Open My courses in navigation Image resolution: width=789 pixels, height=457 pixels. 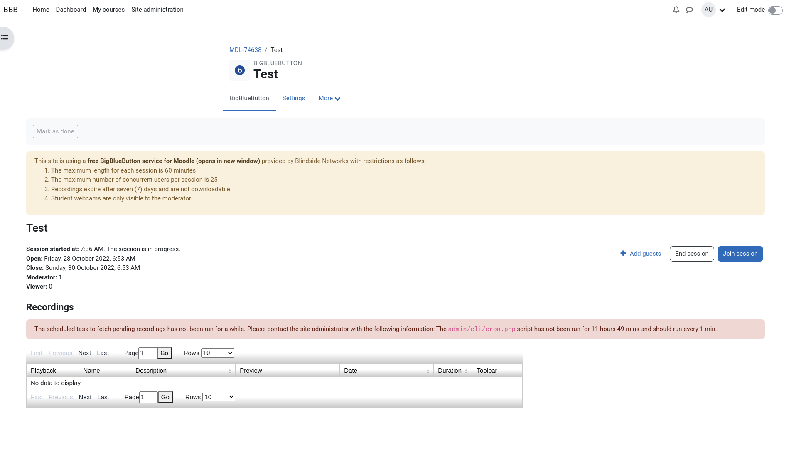pos(108,10)
